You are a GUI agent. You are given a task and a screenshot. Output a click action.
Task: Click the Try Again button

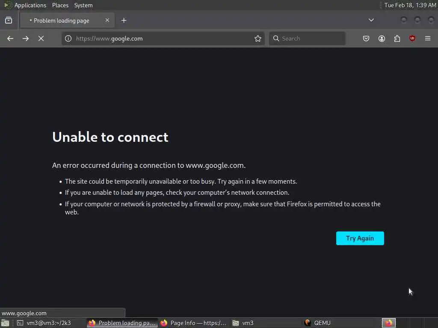click(360, 238)
